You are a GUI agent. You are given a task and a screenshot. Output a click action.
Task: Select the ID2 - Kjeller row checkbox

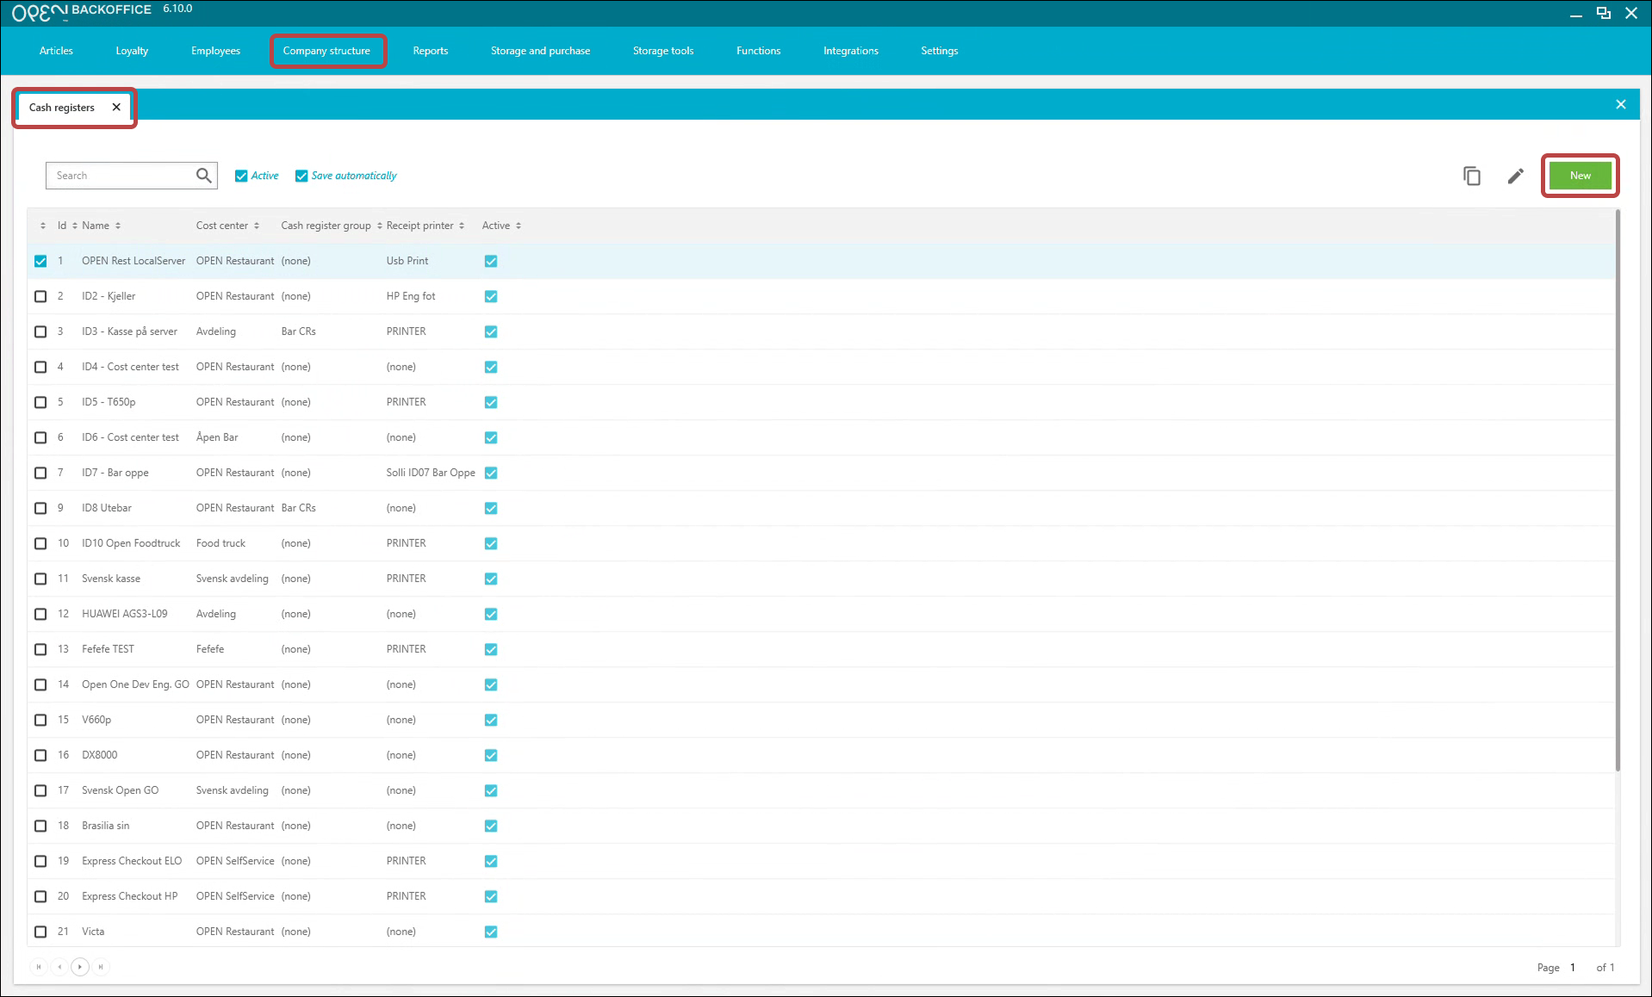[40, 296]
